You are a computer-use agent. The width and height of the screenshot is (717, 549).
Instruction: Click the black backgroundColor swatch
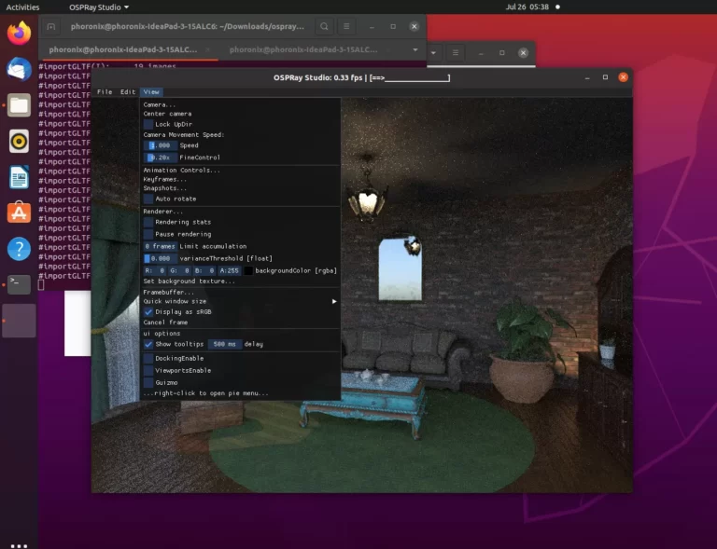click(247, 270)
